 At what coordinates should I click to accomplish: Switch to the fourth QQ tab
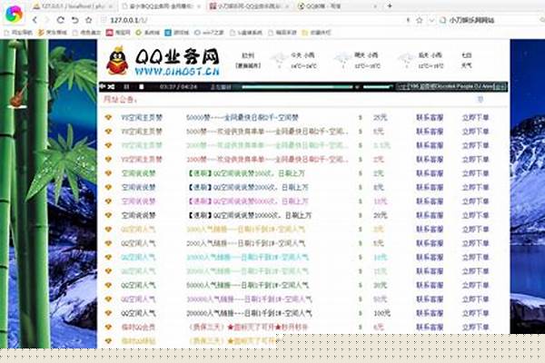point(337,6)
